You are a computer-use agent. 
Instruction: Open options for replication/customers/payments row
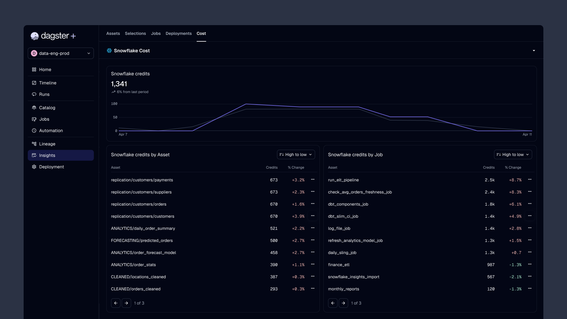pos(313,179)
